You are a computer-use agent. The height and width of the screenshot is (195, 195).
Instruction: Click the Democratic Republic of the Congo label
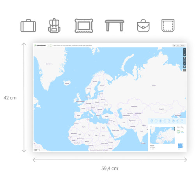click(x=99, y=150)
